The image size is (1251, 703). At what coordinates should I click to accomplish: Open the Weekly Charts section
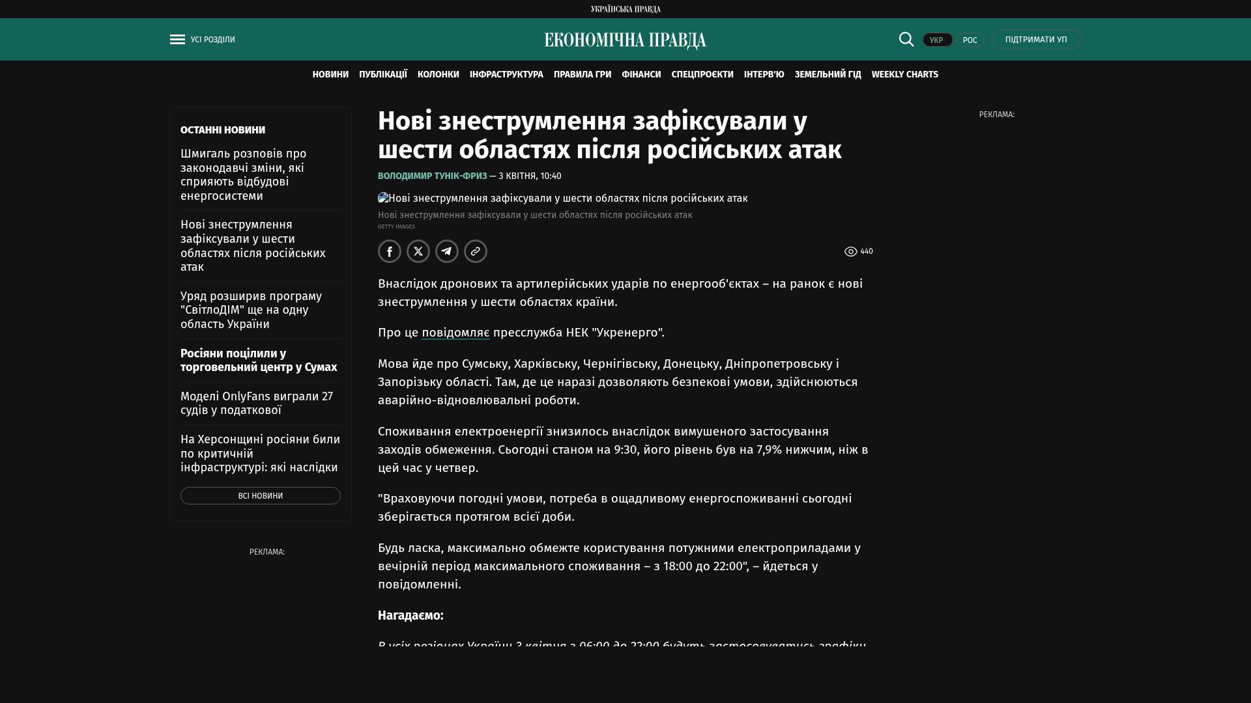904,75
